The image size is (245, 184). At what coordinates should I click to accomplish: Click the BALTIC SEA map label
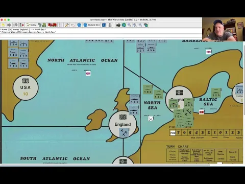click(x=208, y=102)
